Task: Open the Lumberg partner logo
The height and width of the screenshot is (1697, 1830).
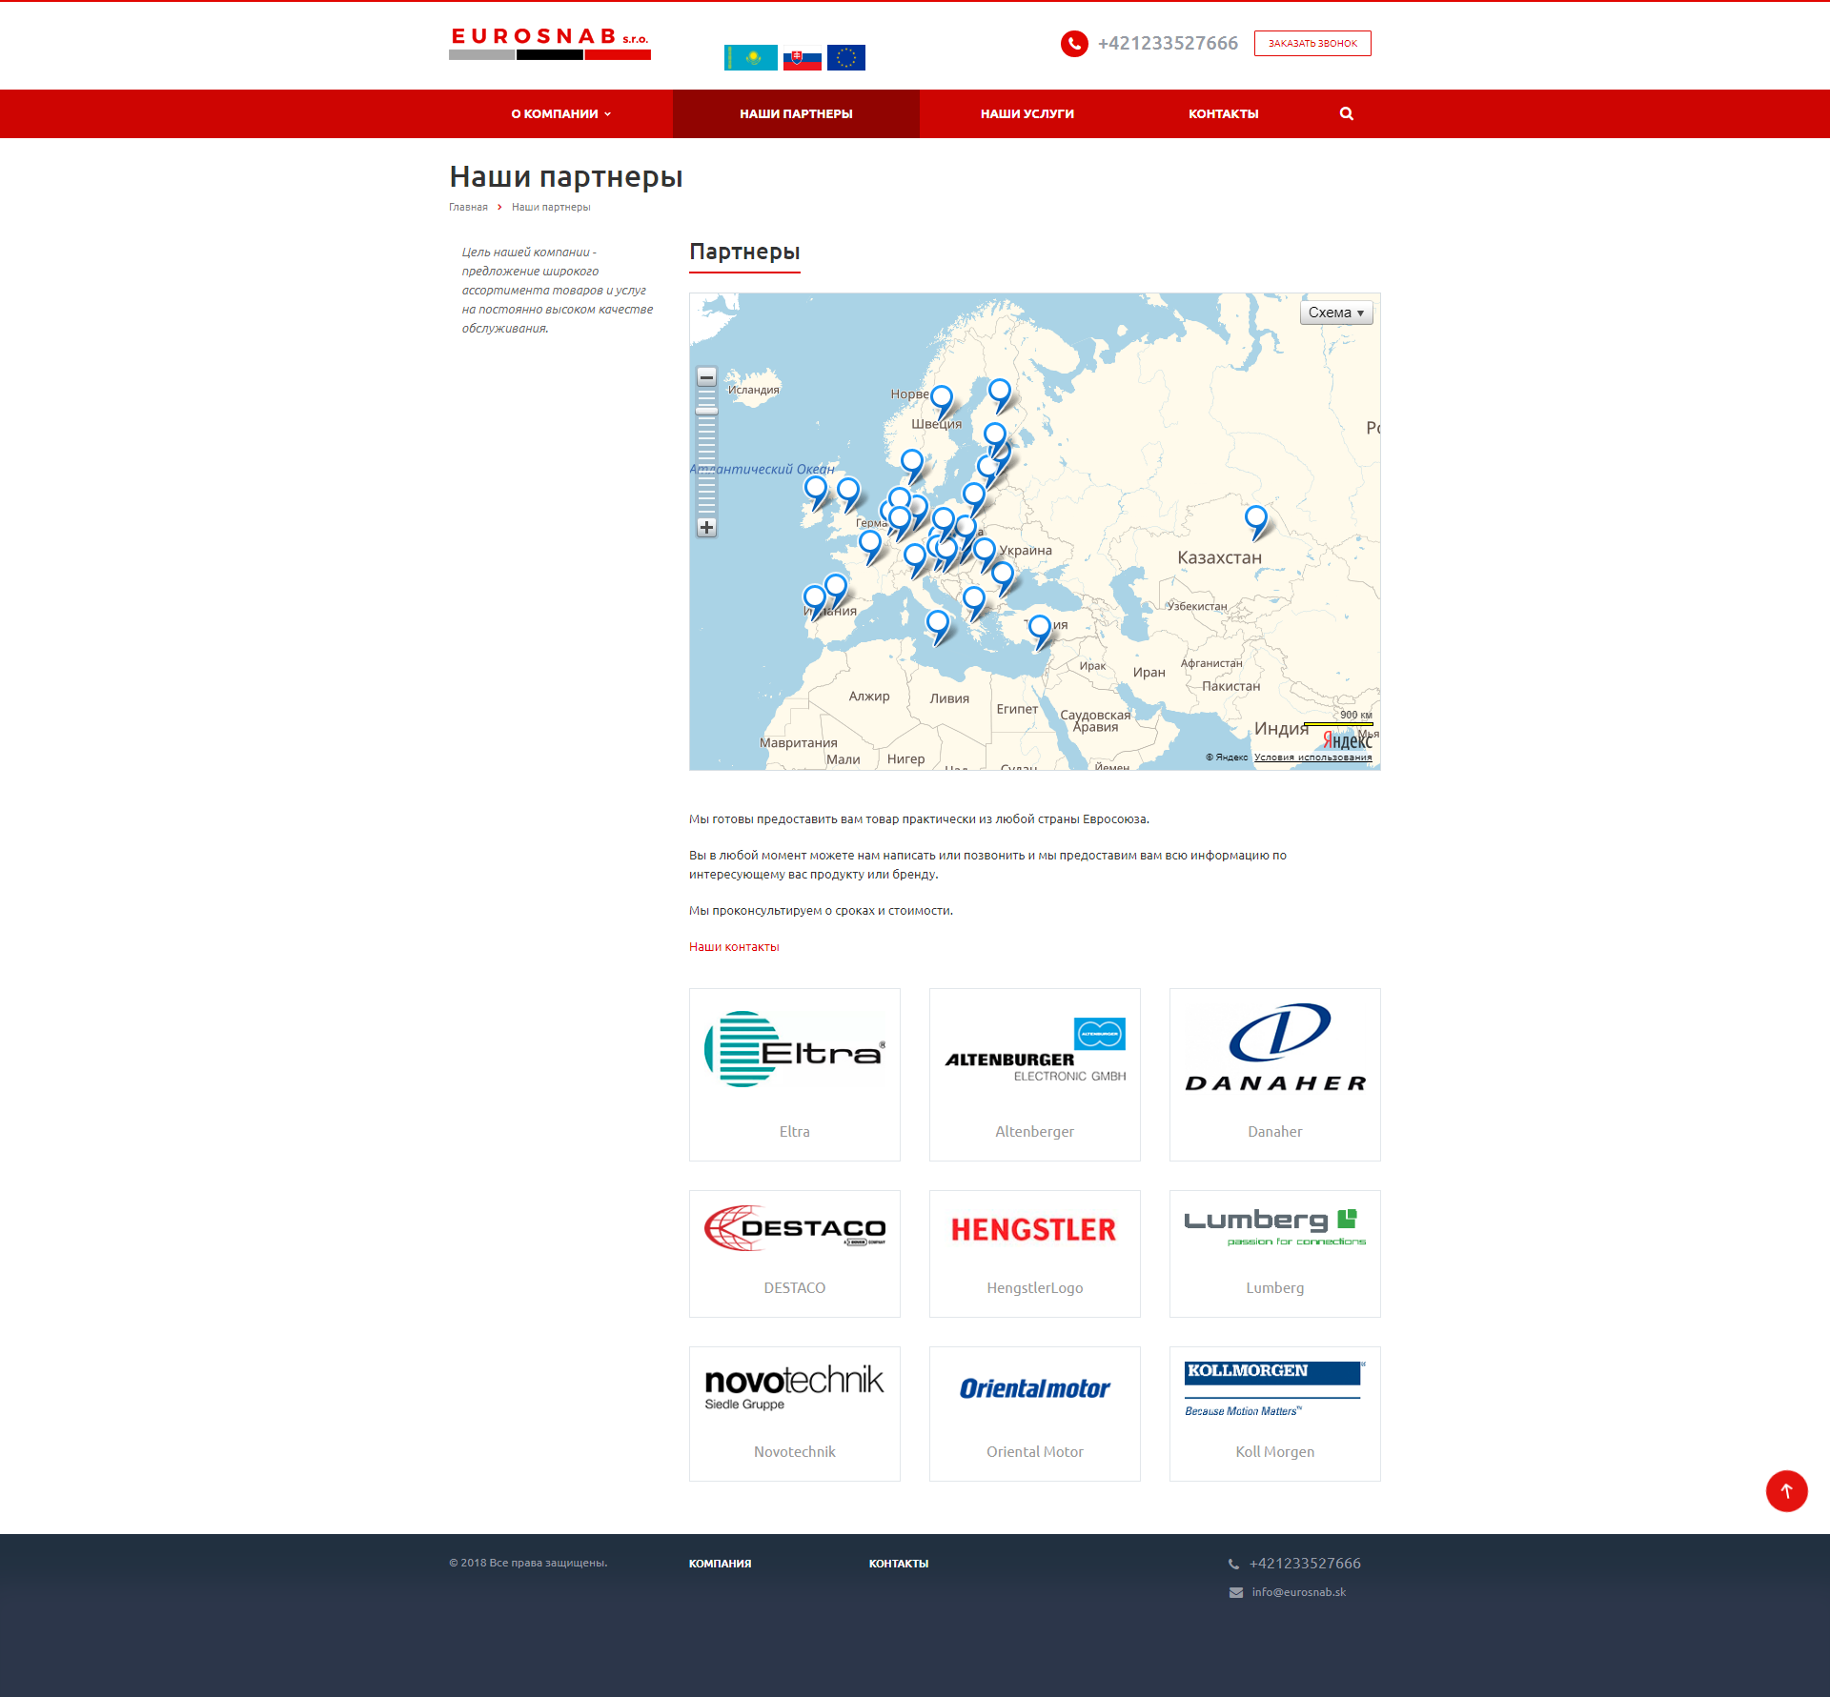Action: pyautogui.click(x=1275, y=1226)
